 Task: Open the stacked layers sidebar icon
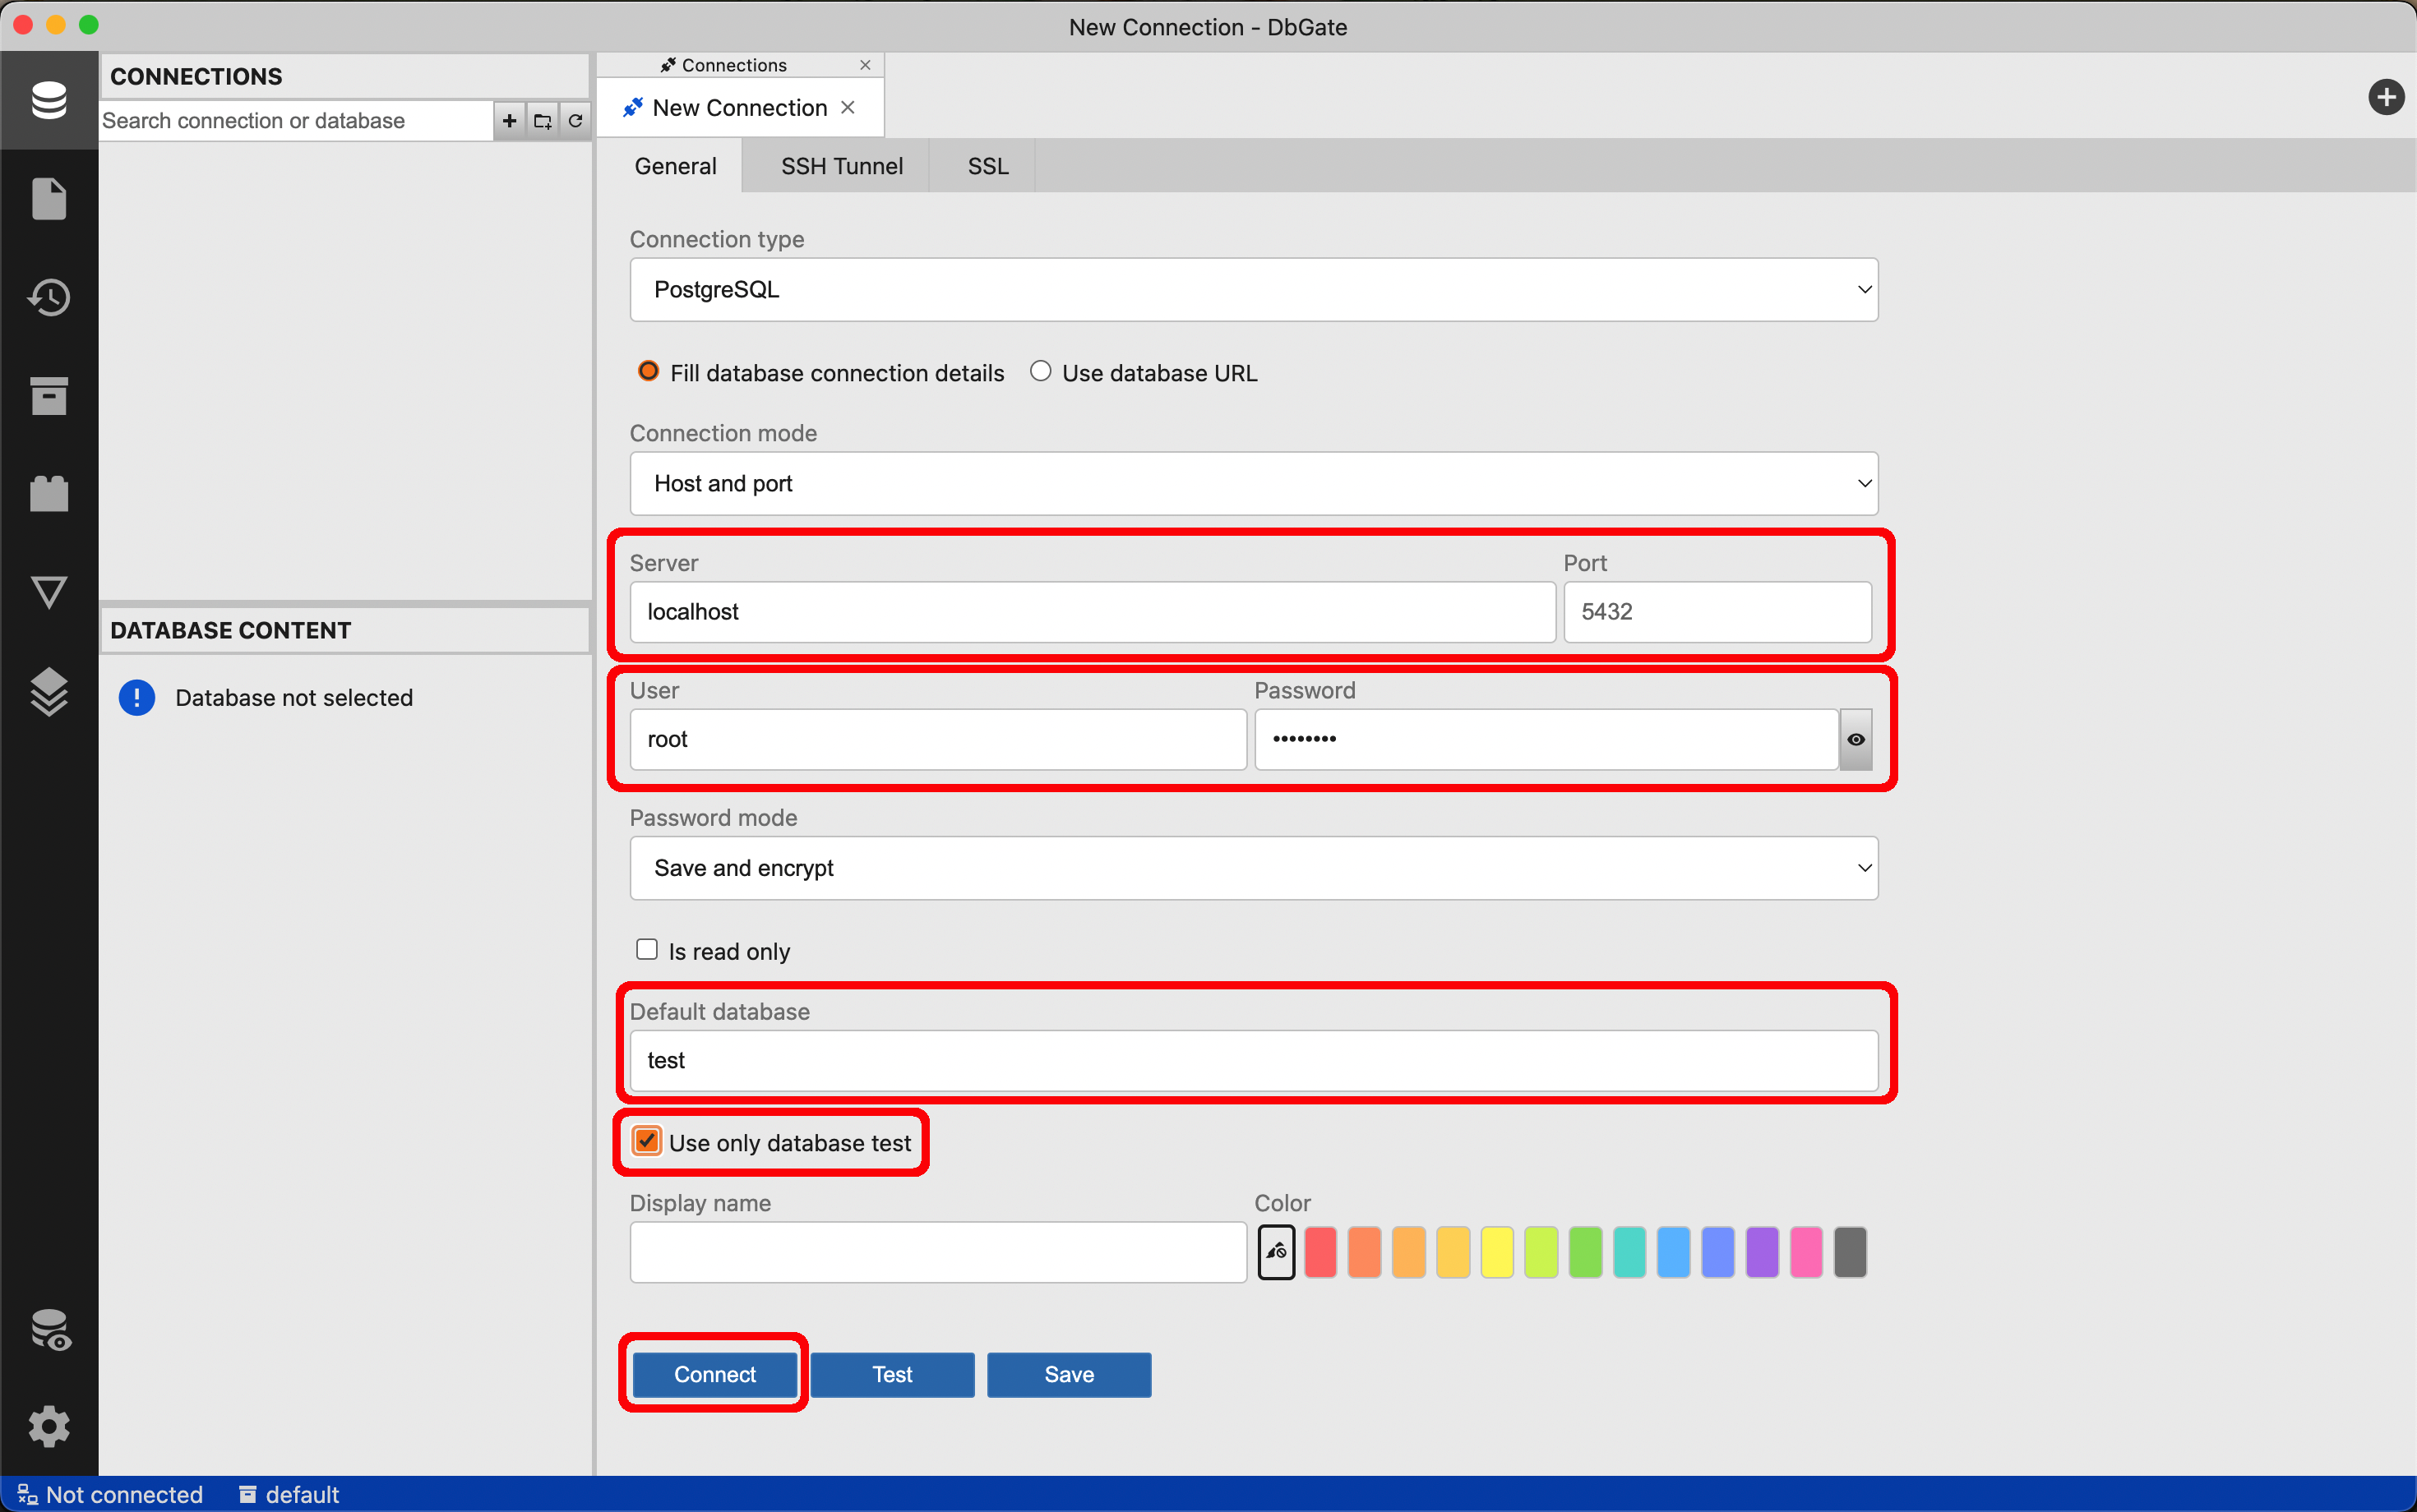pos(49,691)
